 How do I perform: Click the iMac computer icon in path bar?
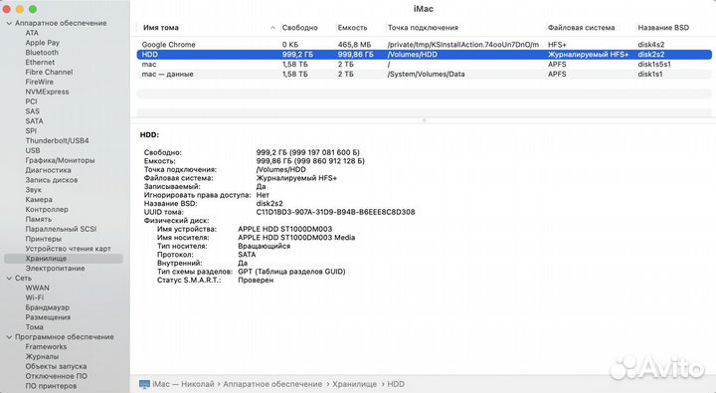pyautogui.click(x=144, y=384)
